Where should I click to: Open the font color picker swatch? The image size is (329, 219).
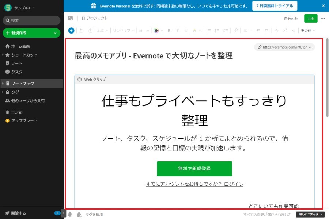pyautogui.click(x=156, y=31)
